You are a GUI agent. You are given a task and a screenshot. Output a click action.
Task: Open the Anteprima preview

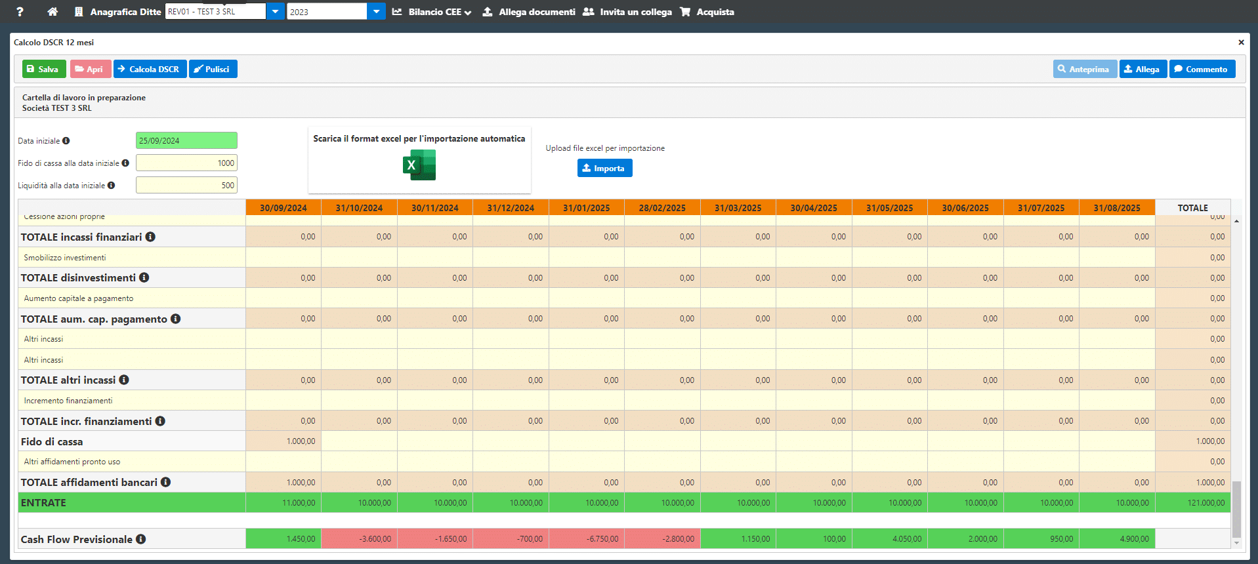(1085, 69)
